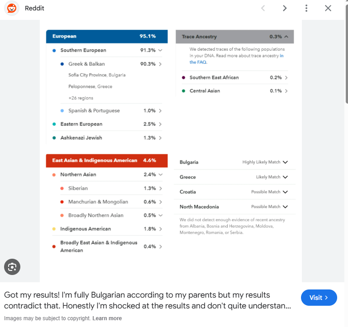Expand the Croatia Possible Match dropdown
The width and height of the screenshot is (348, 327).
[x=285, y=192]
